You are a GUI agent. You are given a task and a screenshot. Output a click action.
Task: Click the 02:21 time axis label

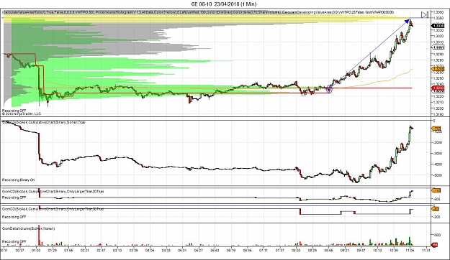tap(85, 250)
